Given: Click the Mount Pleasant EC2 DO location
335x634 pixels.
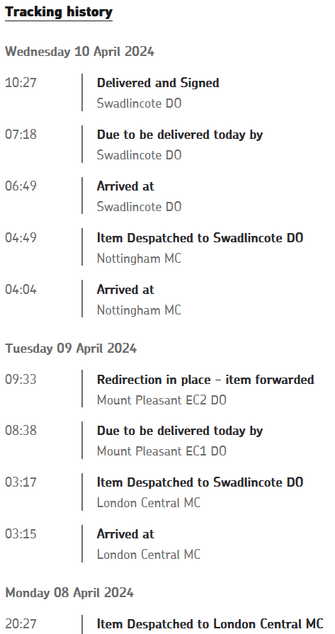Looking at the screenshot, I should [161, 400].
